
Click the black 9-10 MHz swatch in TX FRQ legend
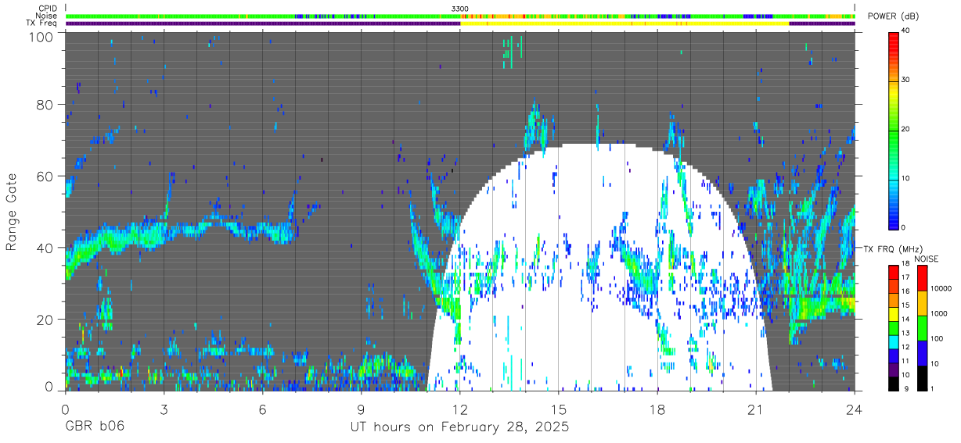point(893,382)
